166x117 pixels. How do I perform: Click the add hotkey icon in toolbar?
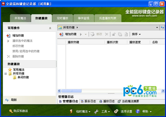[61, 34]
